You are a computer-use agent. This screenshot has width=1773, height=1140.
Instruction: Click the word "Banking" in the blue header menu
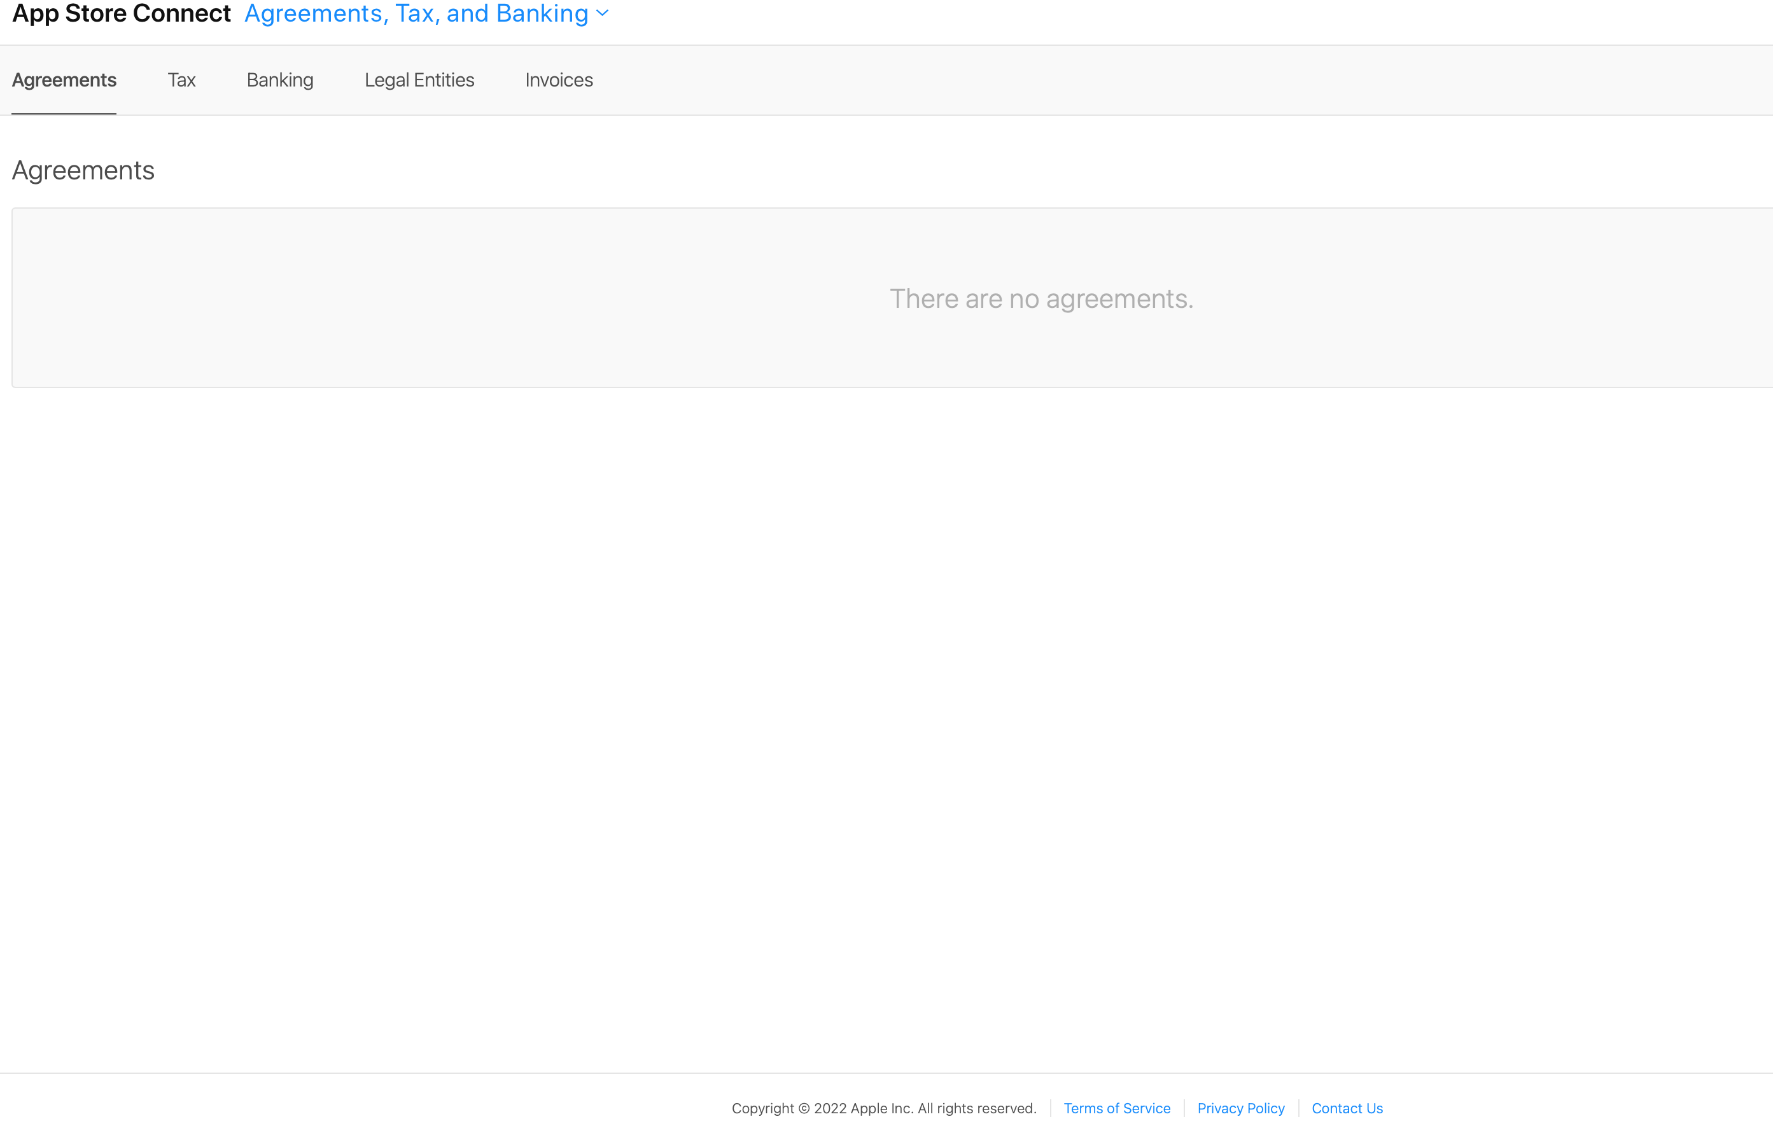click(x=542, y=13)
